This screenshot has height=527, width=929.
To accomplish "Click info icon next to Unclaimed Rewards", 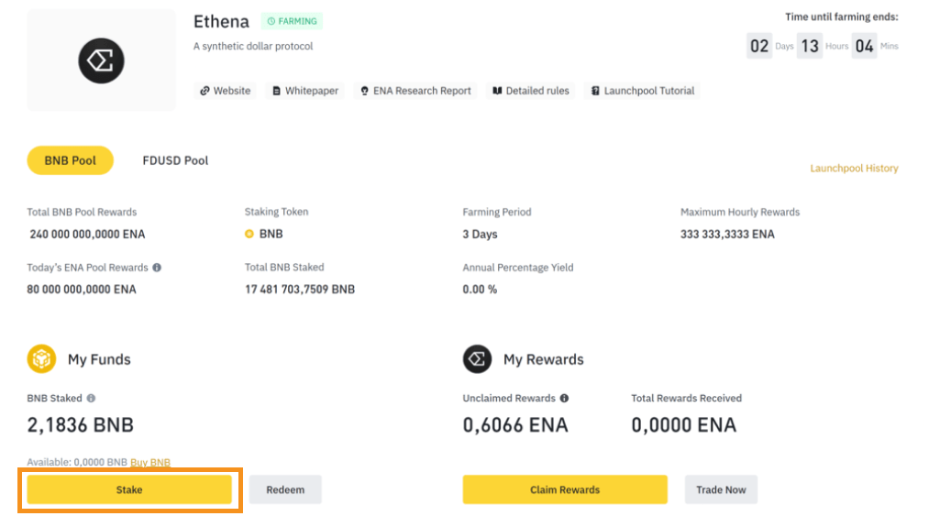I will [x=564, y=399].
